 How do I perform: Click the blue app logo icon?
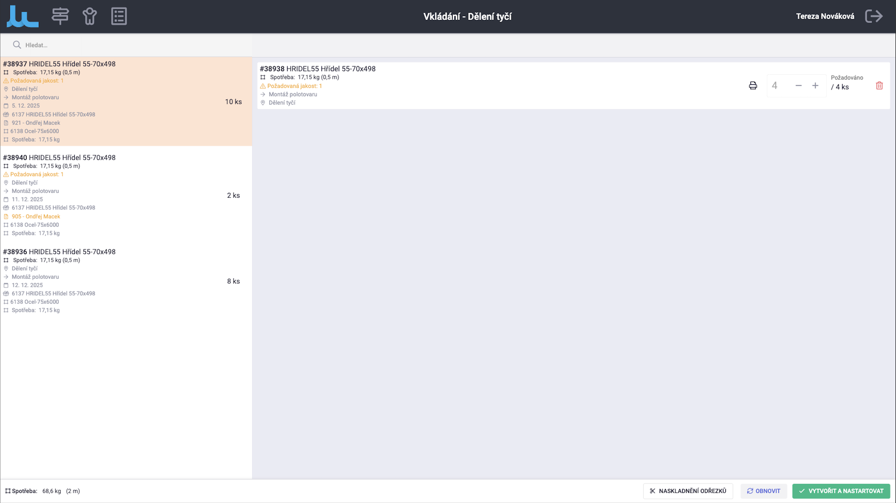[x=23, y=16]
